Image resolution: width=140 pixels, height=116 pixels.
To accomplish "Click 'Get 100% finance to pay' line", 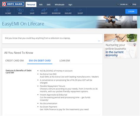I will click(64, 110).
